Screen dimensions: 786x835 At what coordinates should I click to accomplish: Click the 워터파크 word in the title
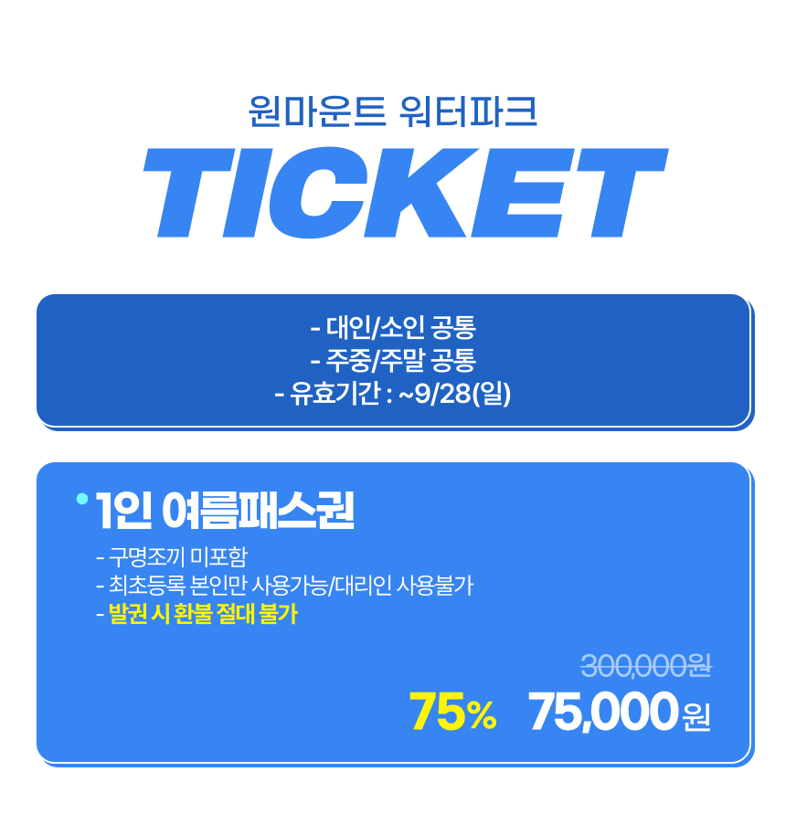point(468,111)
